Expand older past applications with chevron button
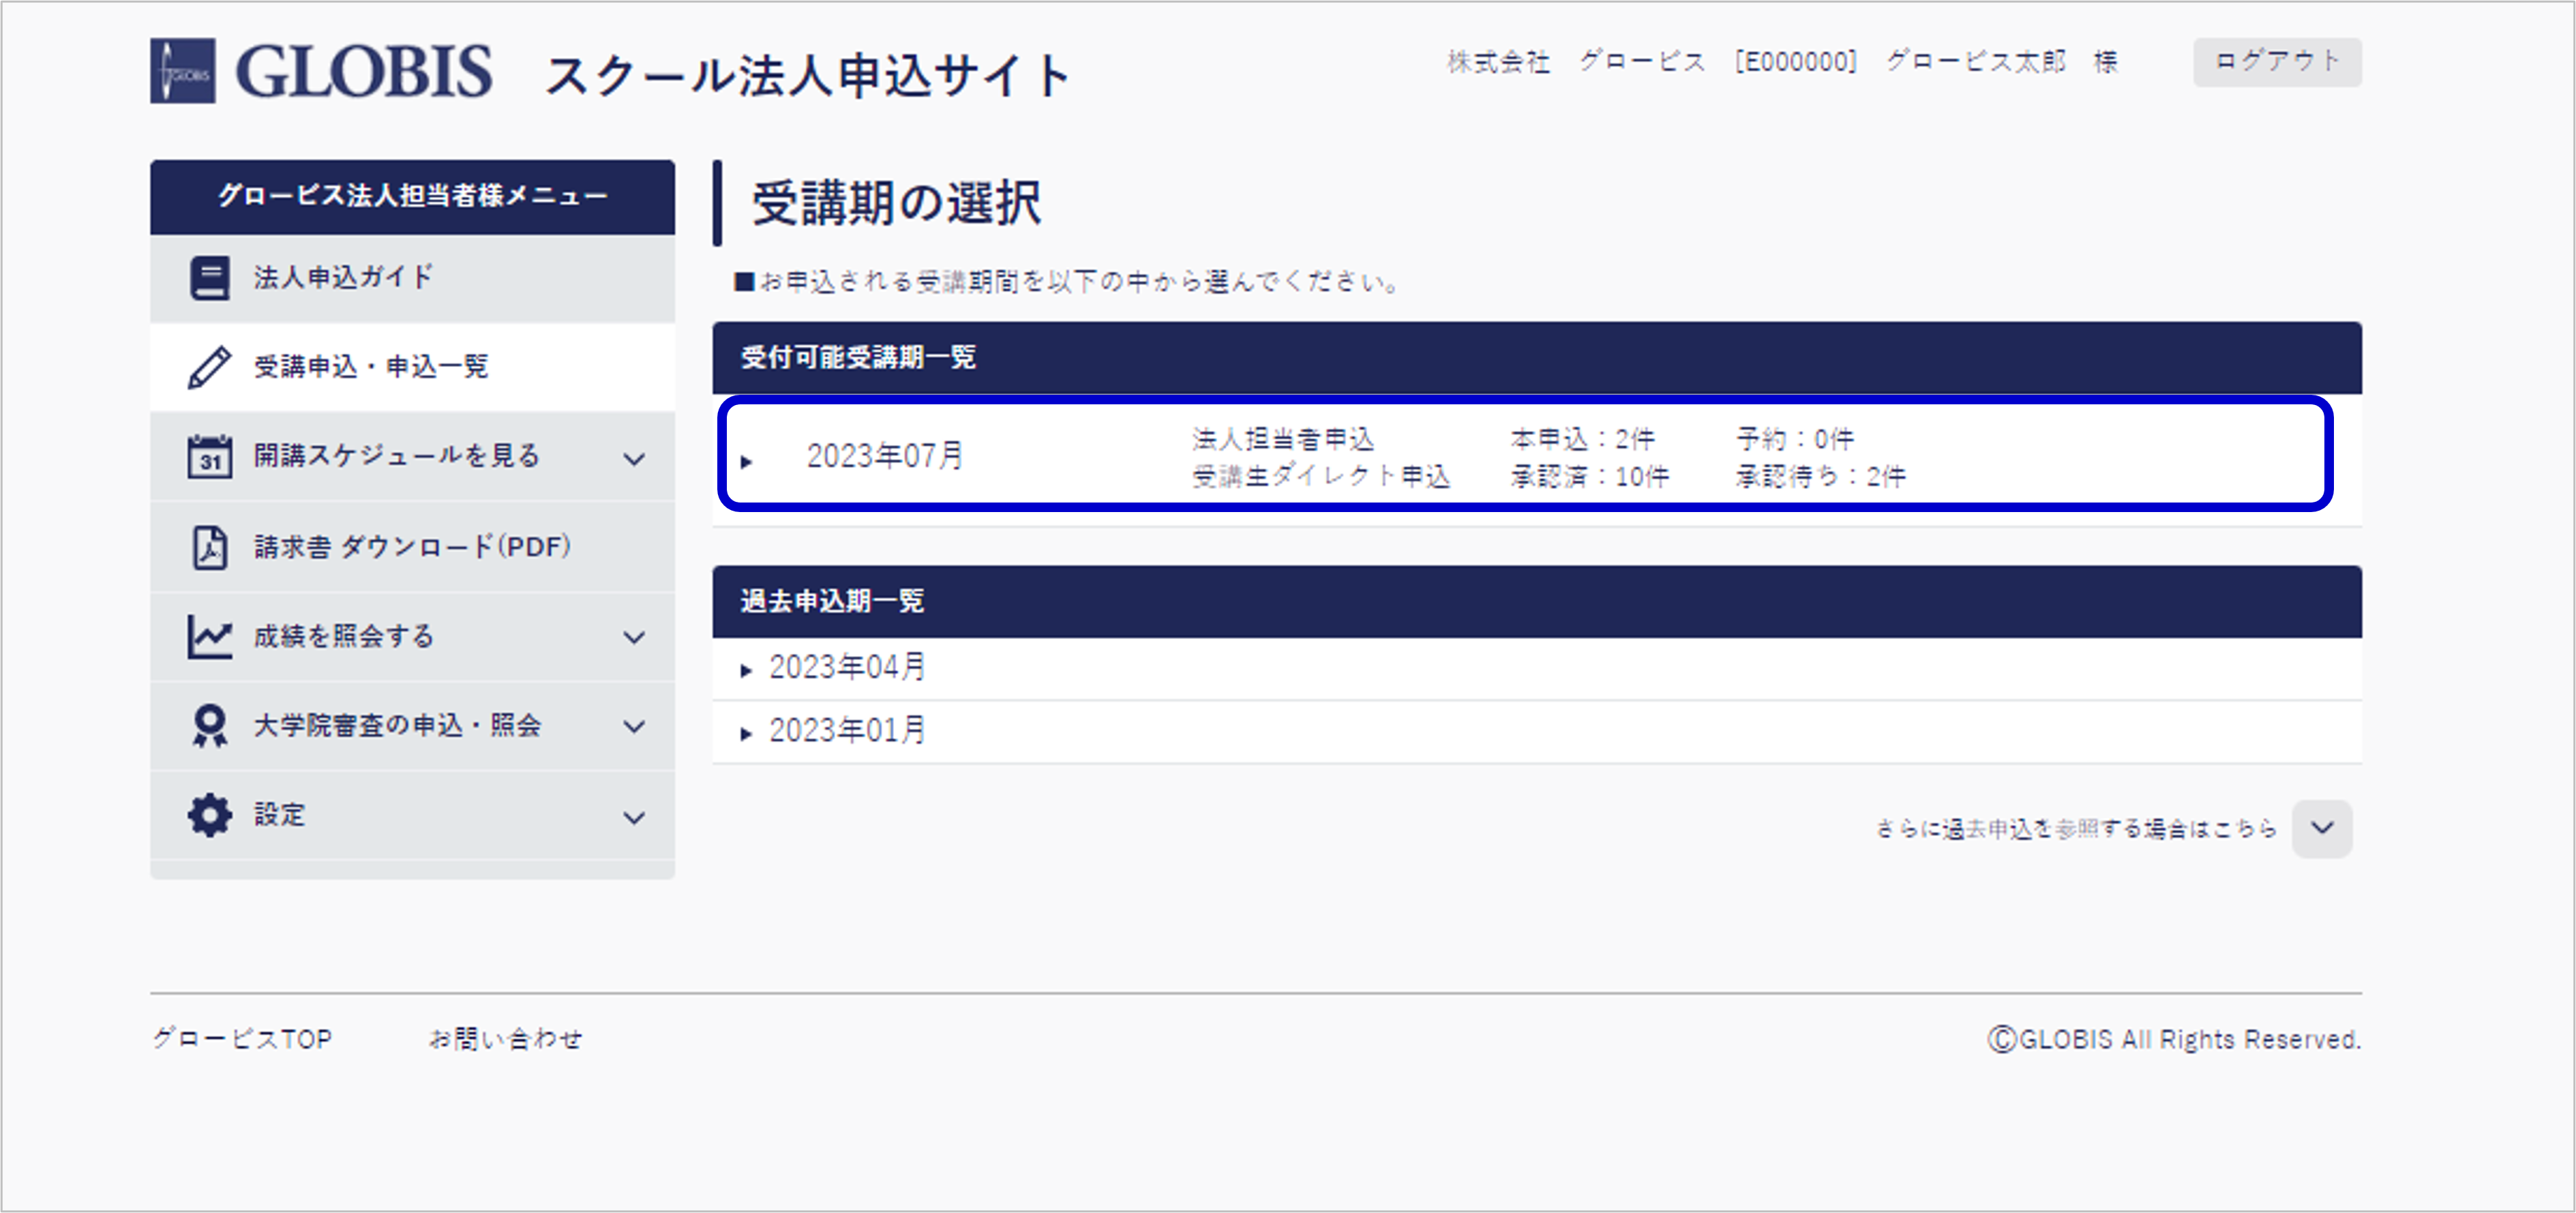Image resolution: width=2576 pixels, height=1213 pixels. [x=2322, y=828]
